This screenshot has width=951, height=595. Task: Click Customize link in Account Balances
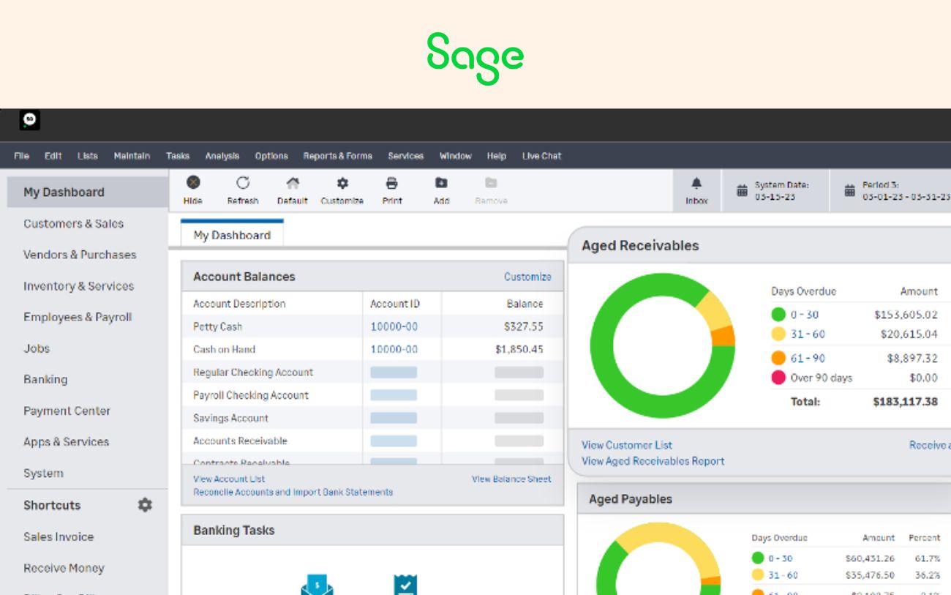tap(527, 277)
